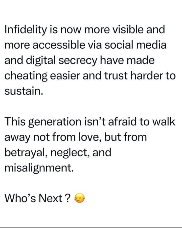Screen dimensions: 182x228
Task: Click the word "neglect,"
Action: tap(72, 153)
